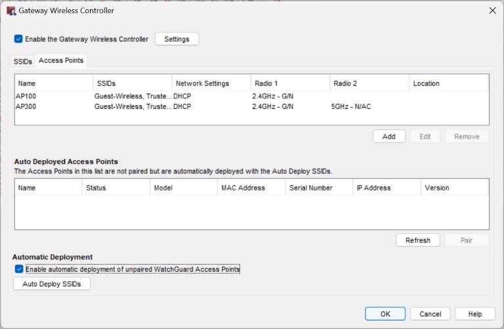Refresh the auto deployed access points list

point(418,240)
